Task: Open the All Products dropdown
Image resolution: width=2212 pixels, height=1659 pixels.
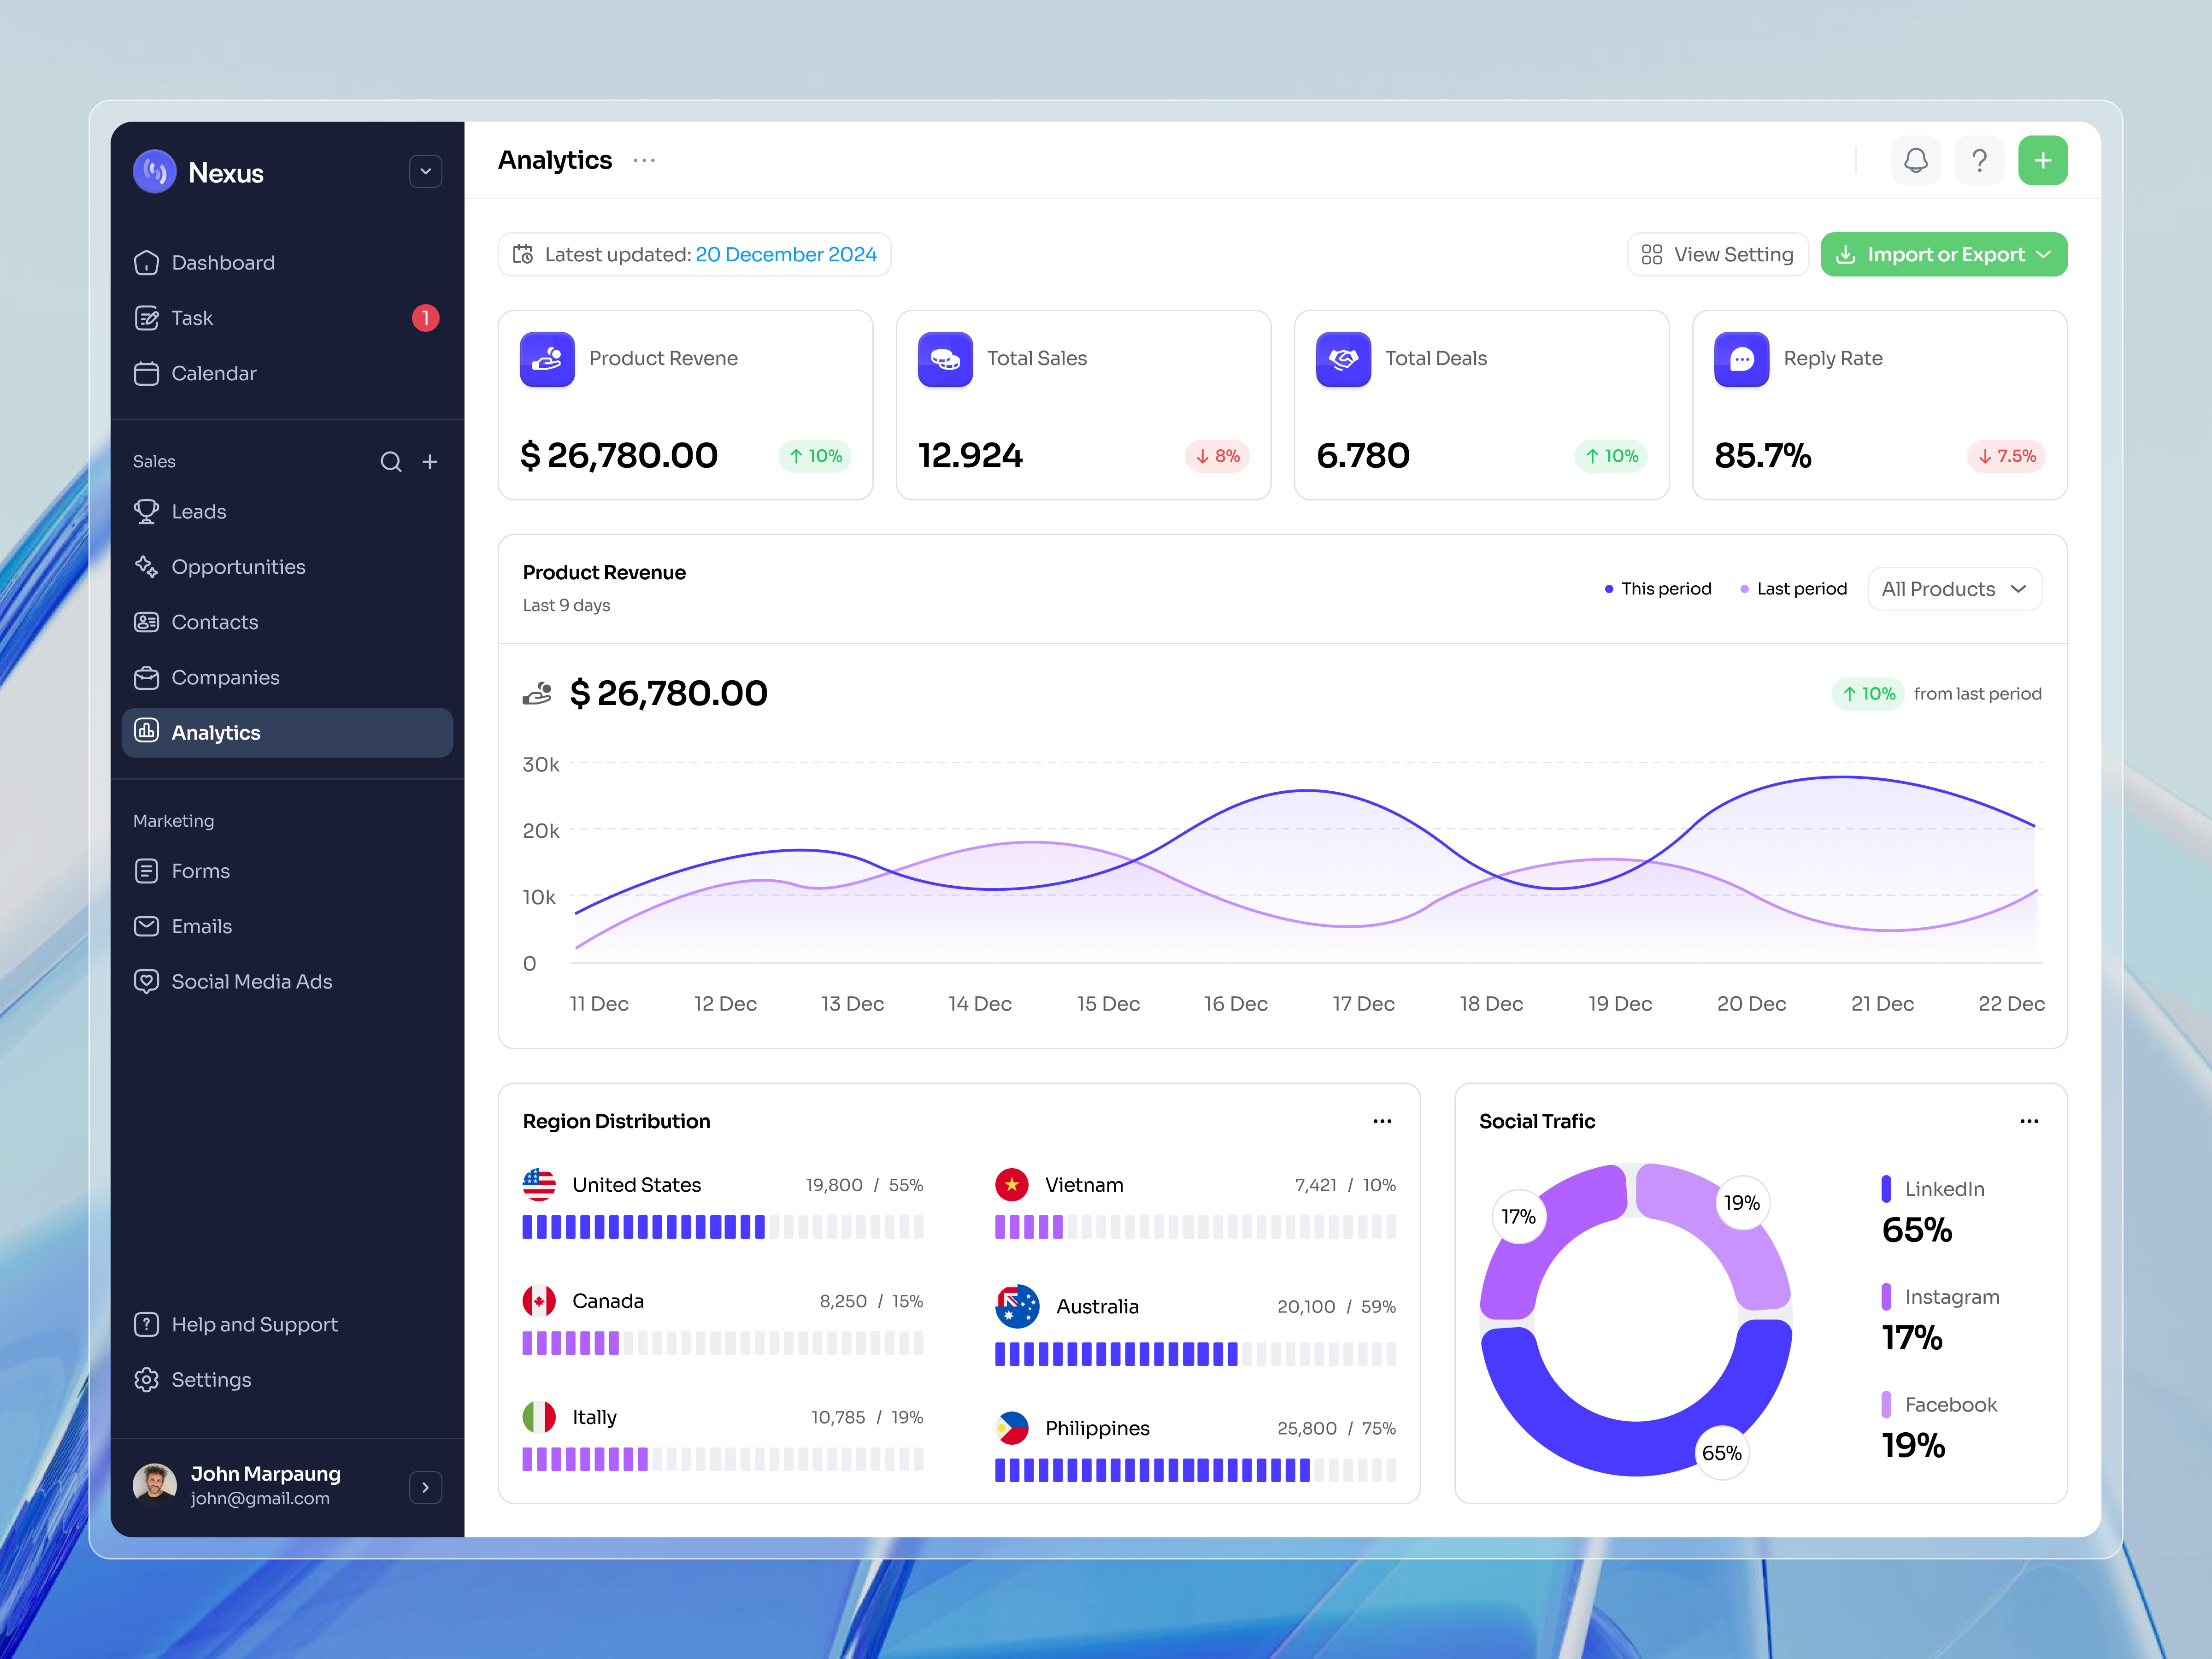Action: click(1953, 588)
